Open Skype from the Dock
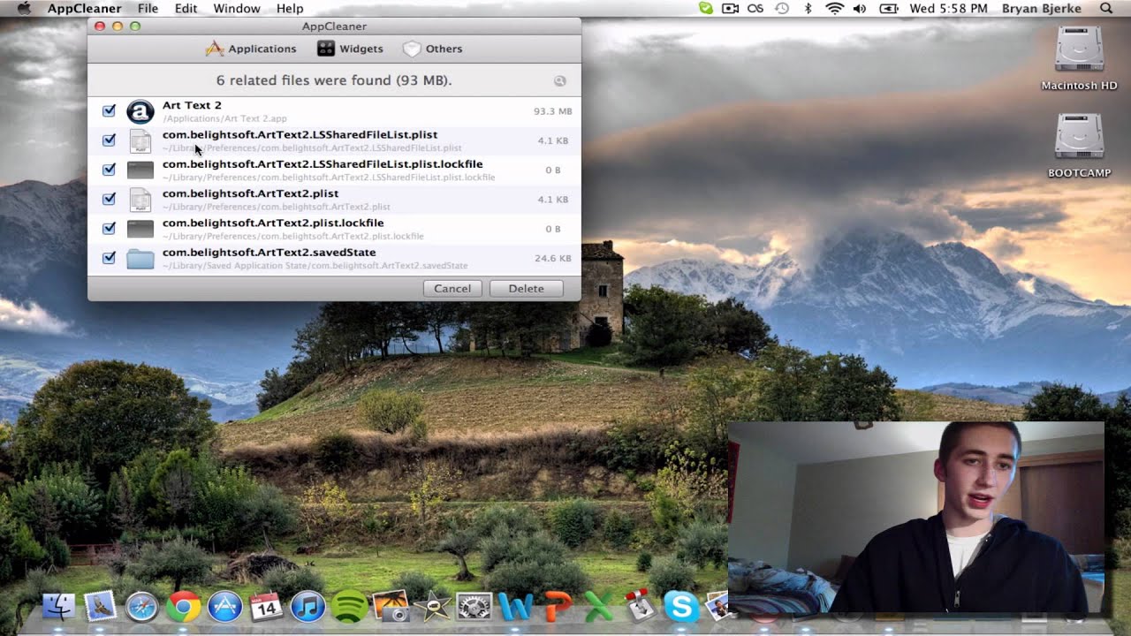 pyautogui.click(x=681, y=607)
